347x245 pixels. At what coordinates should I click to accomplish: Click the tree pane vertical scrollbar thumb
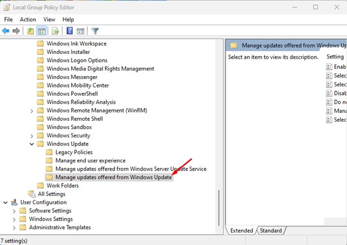tap(219, 208)
